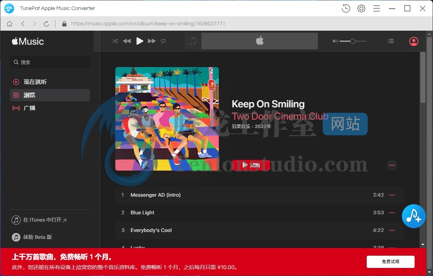Close the TunePat window
Viewport: 433px width, 276px height.
point(423,8)
